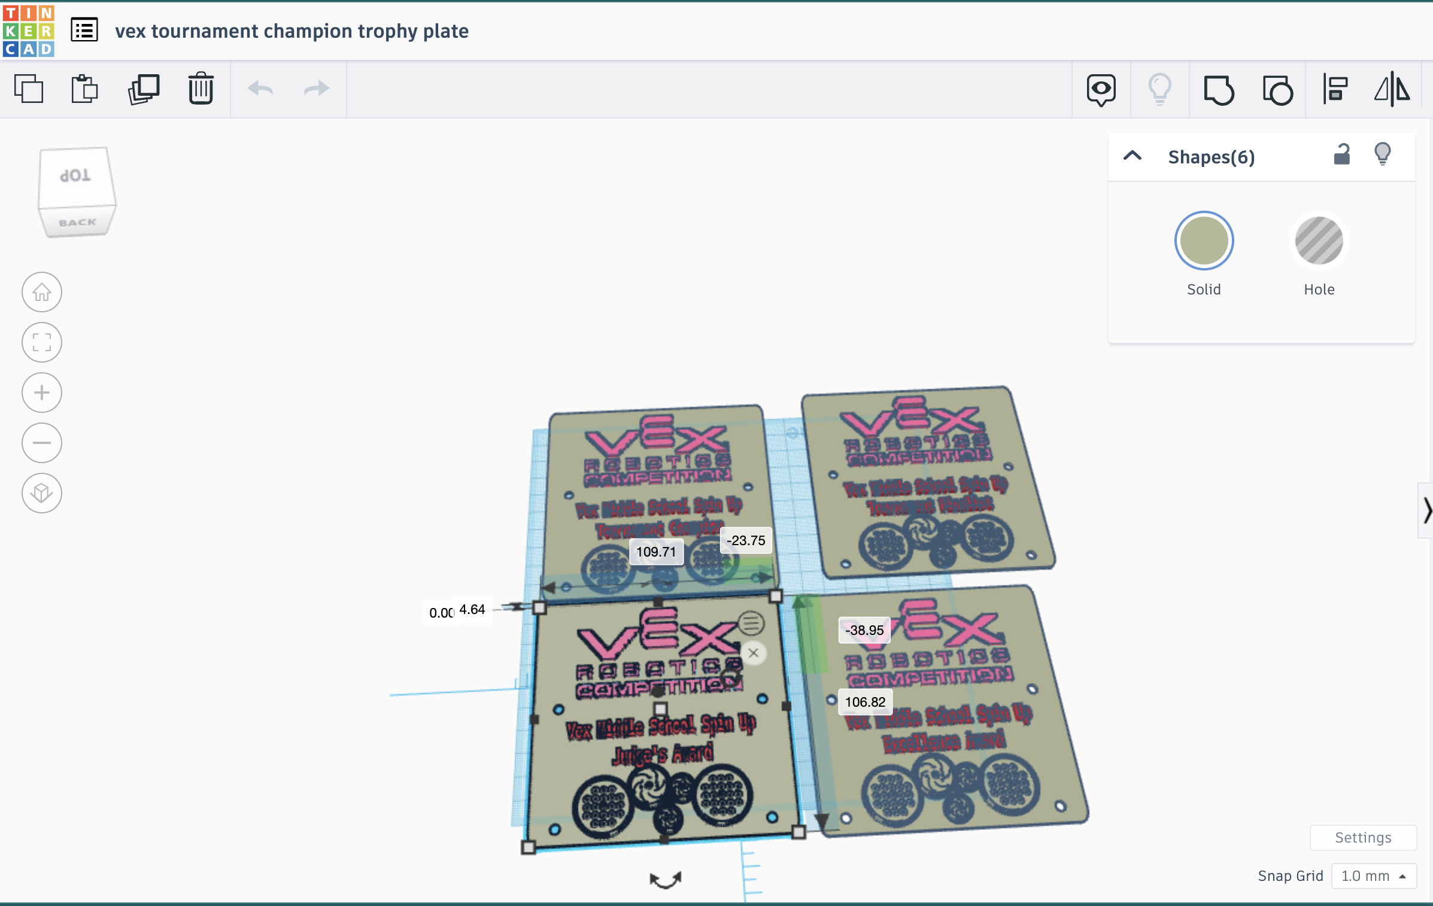This screenshot has height=906, width=1433.
Task: Open the Notes comment tool
Action: pos(1100,89)
